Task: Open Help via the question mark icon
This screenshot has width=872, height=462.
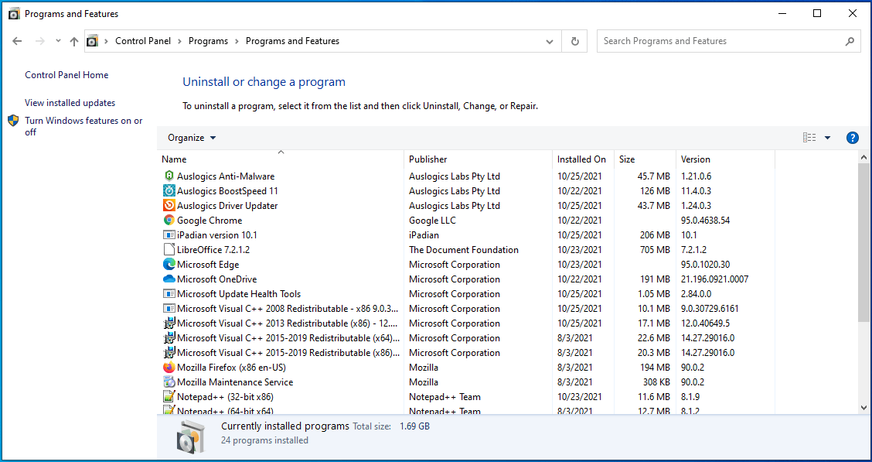Action: click(852, 137)
